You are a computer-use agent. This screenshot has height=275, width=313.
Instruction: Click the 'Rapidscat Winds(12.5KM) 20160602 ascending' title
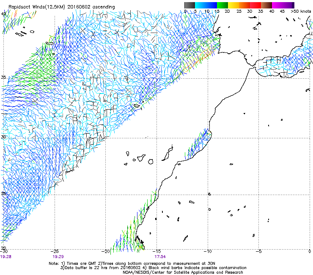[x=62, y=7]
